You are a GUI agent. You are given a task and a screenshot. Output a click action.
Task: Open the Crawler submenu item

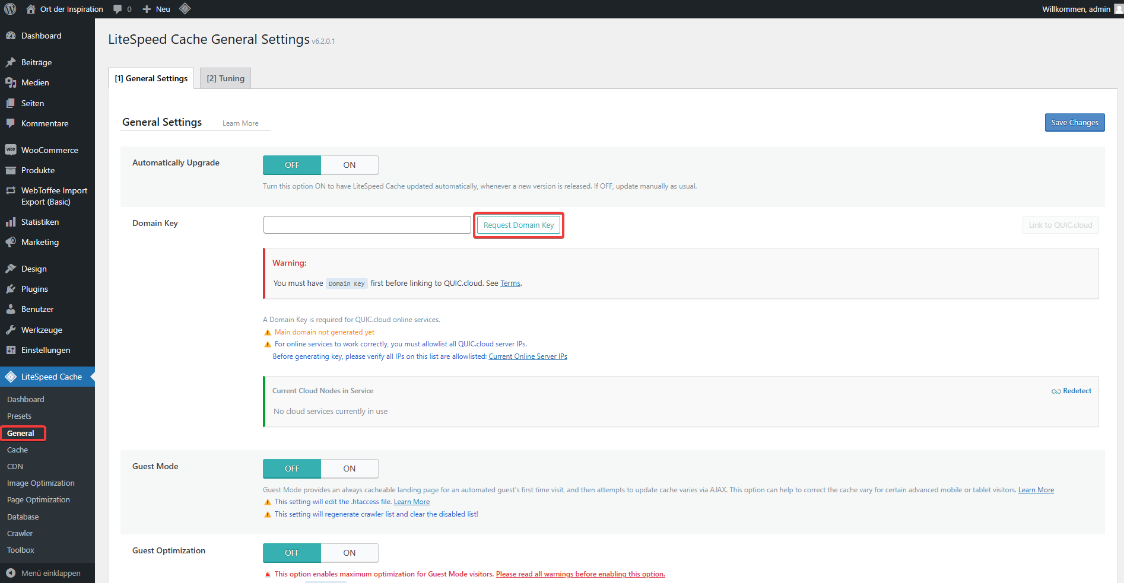[20, 533]
